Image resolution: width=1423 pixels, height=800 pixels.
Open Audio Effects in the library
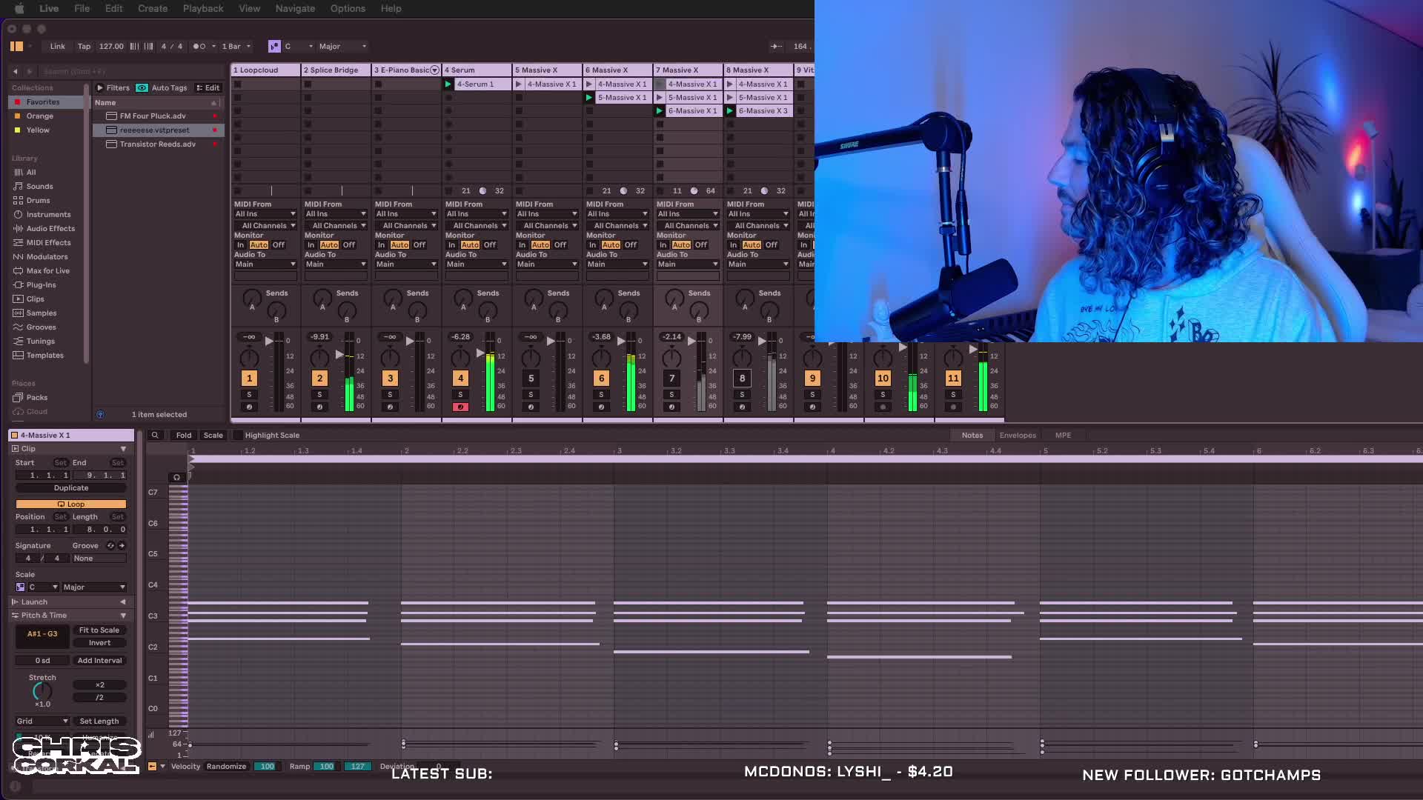[x=50, y=228]
